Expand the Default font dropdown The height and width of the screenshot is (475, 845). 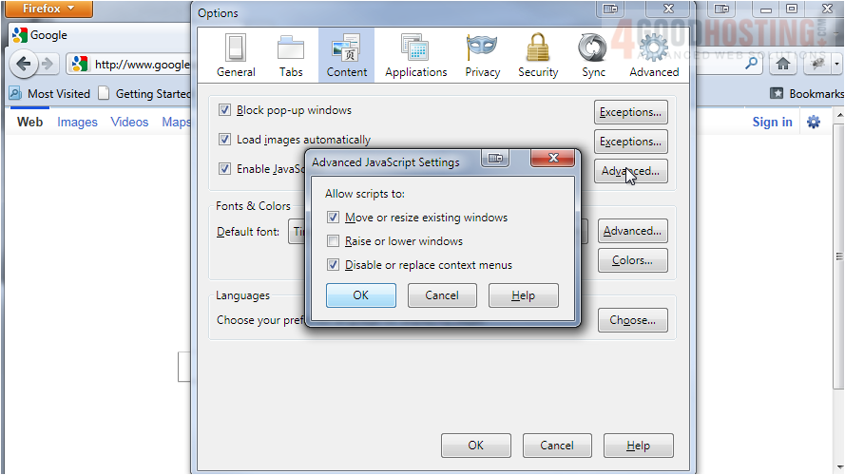click(x=297, y=231)
